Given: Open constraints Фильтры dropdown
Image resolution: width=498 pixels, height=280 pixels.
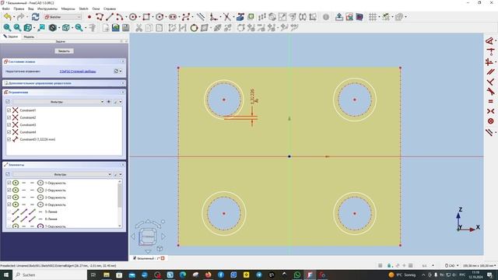Looking at the screenshot, I should point(58,102).
